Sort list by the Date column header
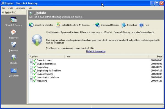This screenshot has width=165, height=109. click(x=156, y=57)
